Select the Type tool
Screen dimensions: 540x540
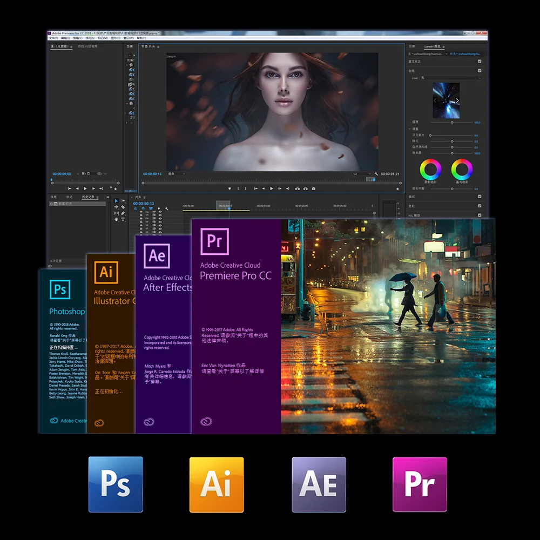coord(123,219)
